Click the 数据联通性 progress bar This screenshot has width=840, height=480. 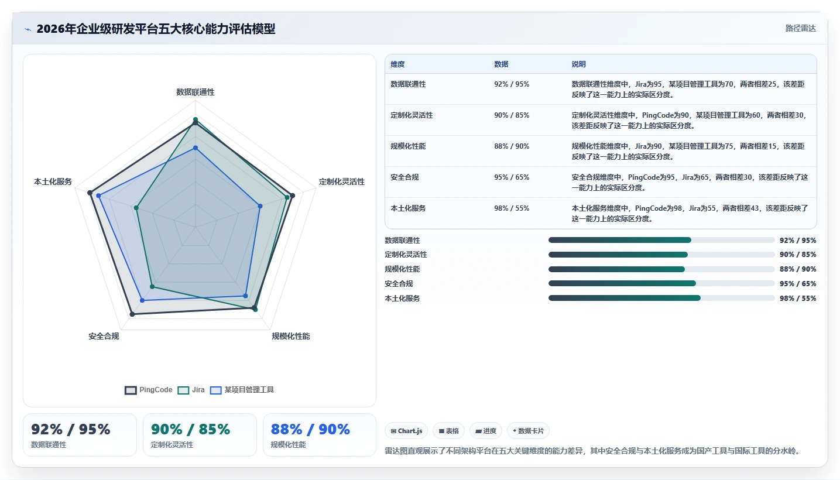click(x=661, y=240)
